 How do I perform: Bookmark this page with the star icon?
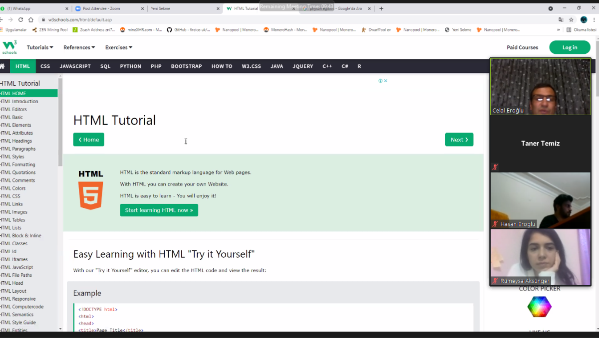click(x=571, y=20)
